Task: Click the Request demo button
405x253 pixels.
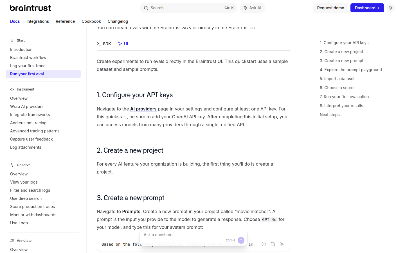Action: pos(330,8)
